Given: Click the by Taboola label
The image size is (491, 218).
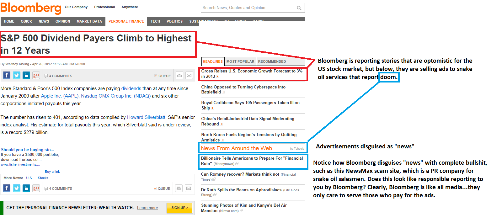Looking at the screenshot, I should tap(297, 149).
